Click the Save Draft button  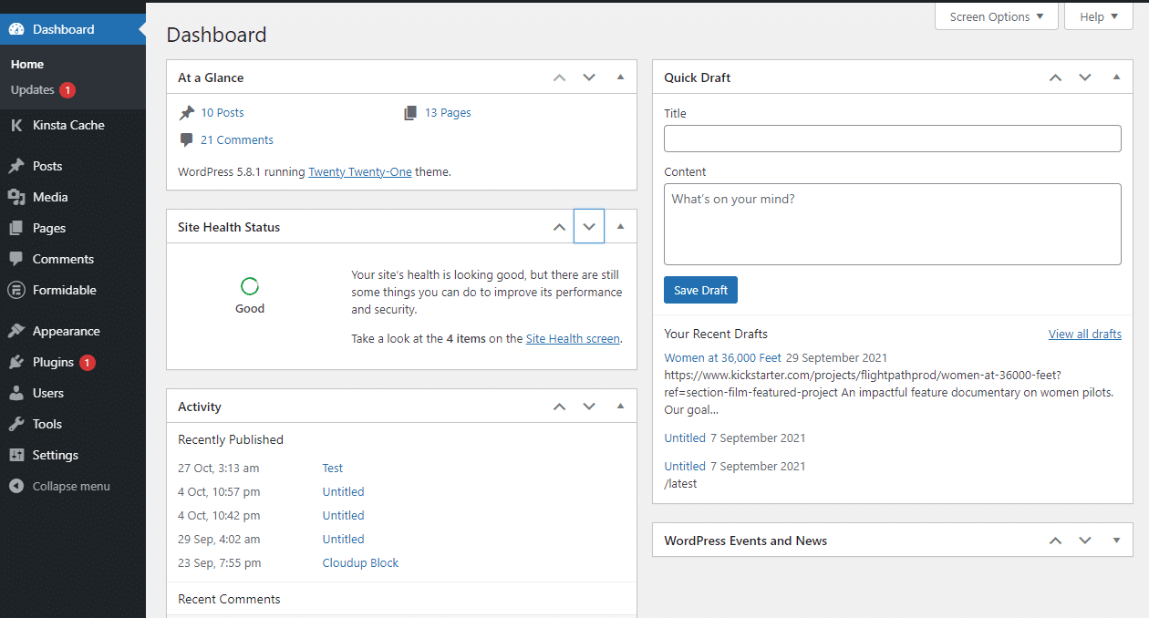point(700,290)
